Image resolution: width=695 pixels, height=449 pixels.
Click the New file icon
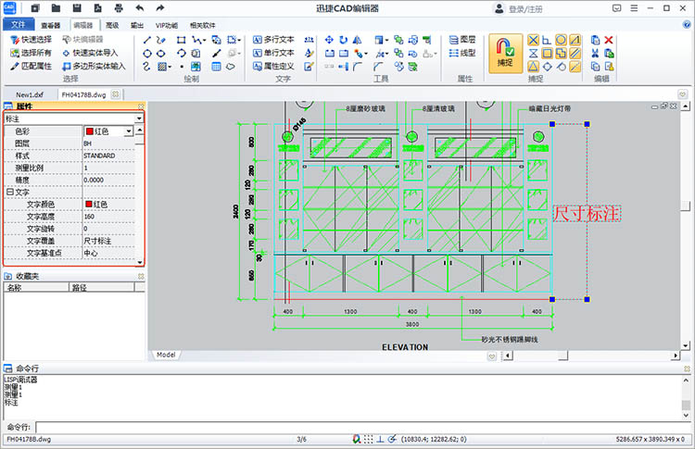[35, 8]
